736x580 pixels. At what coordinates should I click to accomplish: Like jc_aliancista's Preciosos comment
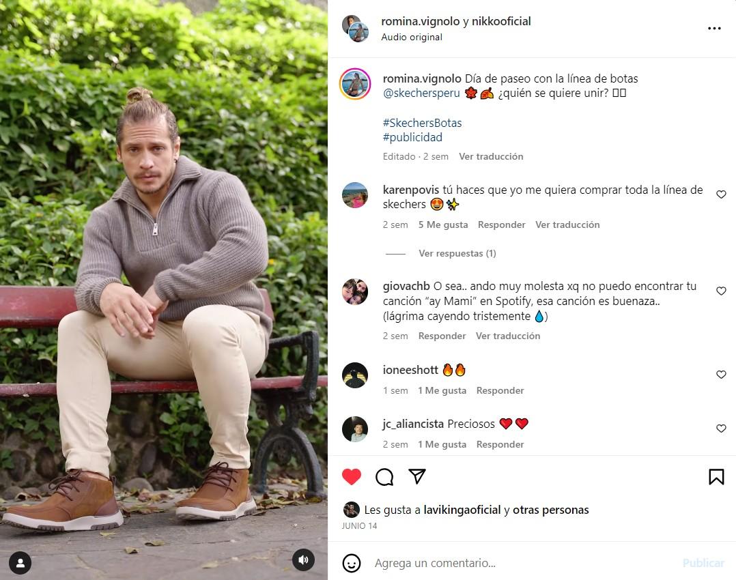tap(721, 429)
